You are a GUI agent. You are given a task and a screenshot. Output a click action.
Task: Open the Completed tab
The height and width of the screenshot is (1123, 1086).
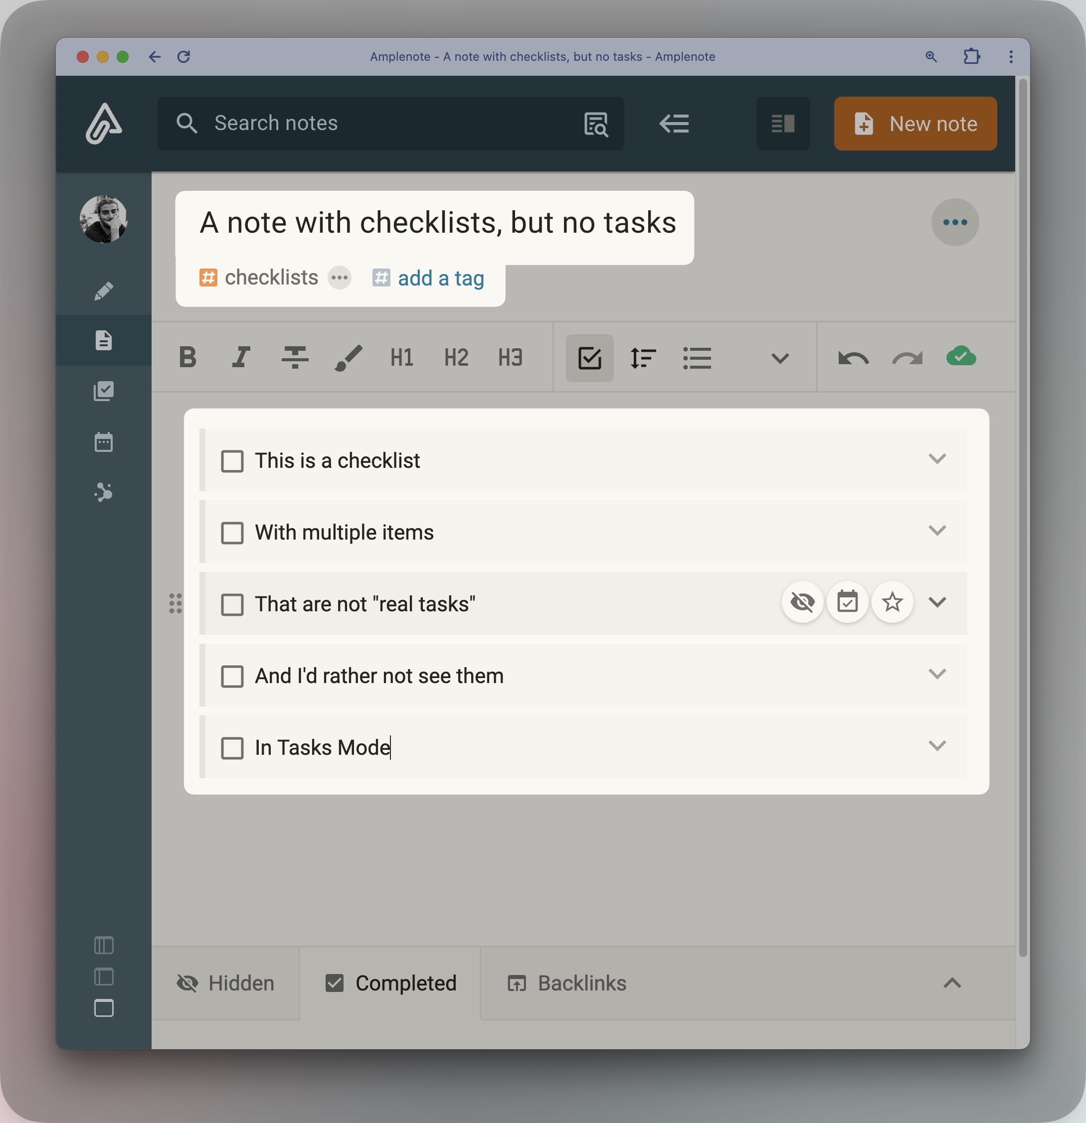[390, 983]
